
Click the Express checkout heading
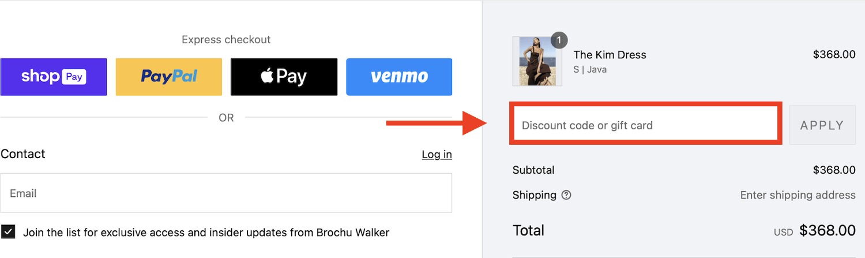226,40
